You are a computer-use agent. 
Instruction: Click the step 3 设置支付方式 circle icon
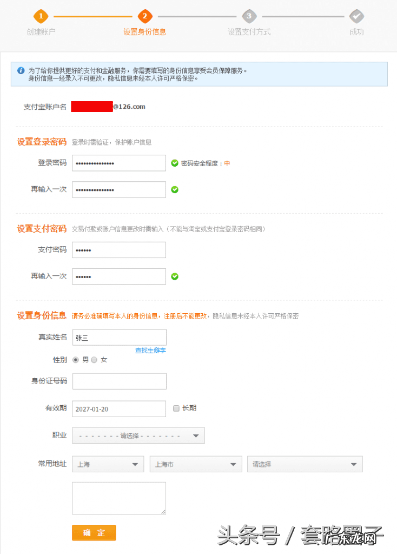[x=249, y=17]
